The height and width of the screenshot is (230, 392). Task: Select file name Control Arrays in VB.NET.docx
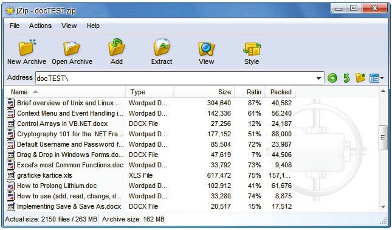click(x=62, y=124)
